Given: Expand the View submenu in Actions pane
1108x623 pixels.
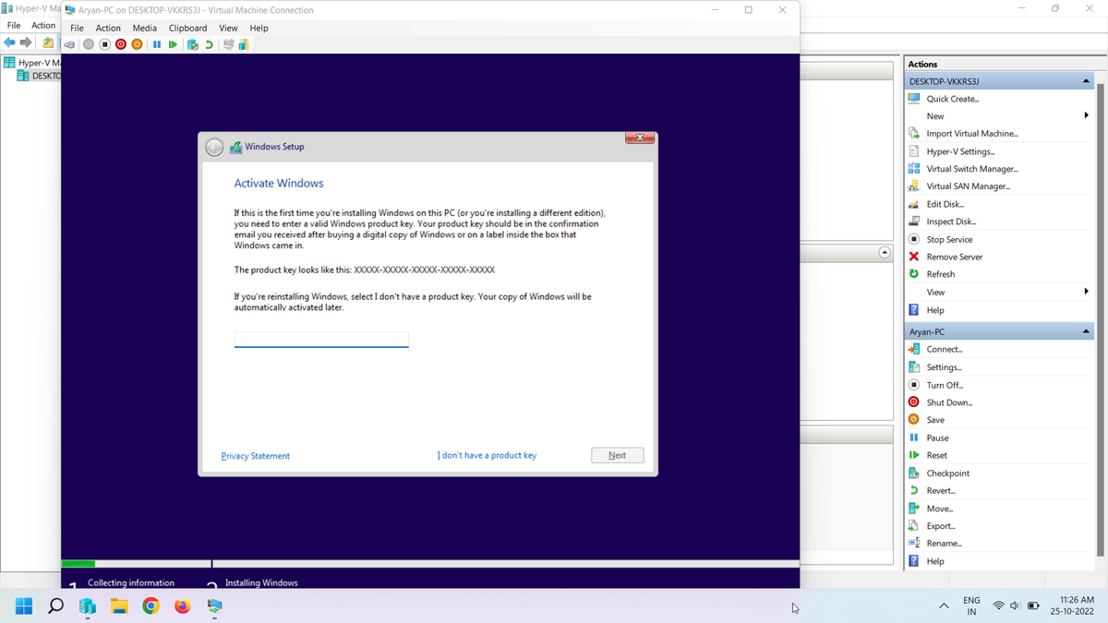Looking at the screenshot, I should 1086,292.
